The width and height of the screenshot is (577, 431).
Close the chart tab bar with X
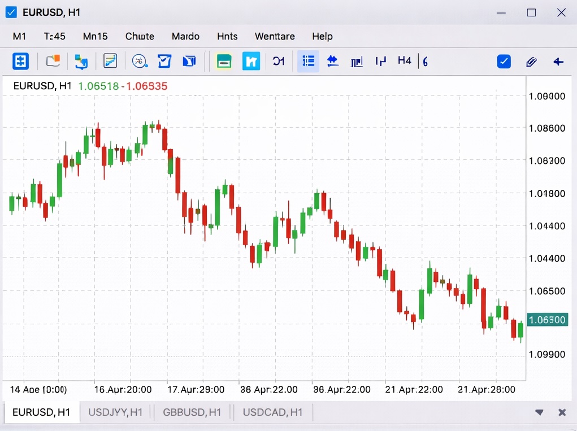[562, 412]
